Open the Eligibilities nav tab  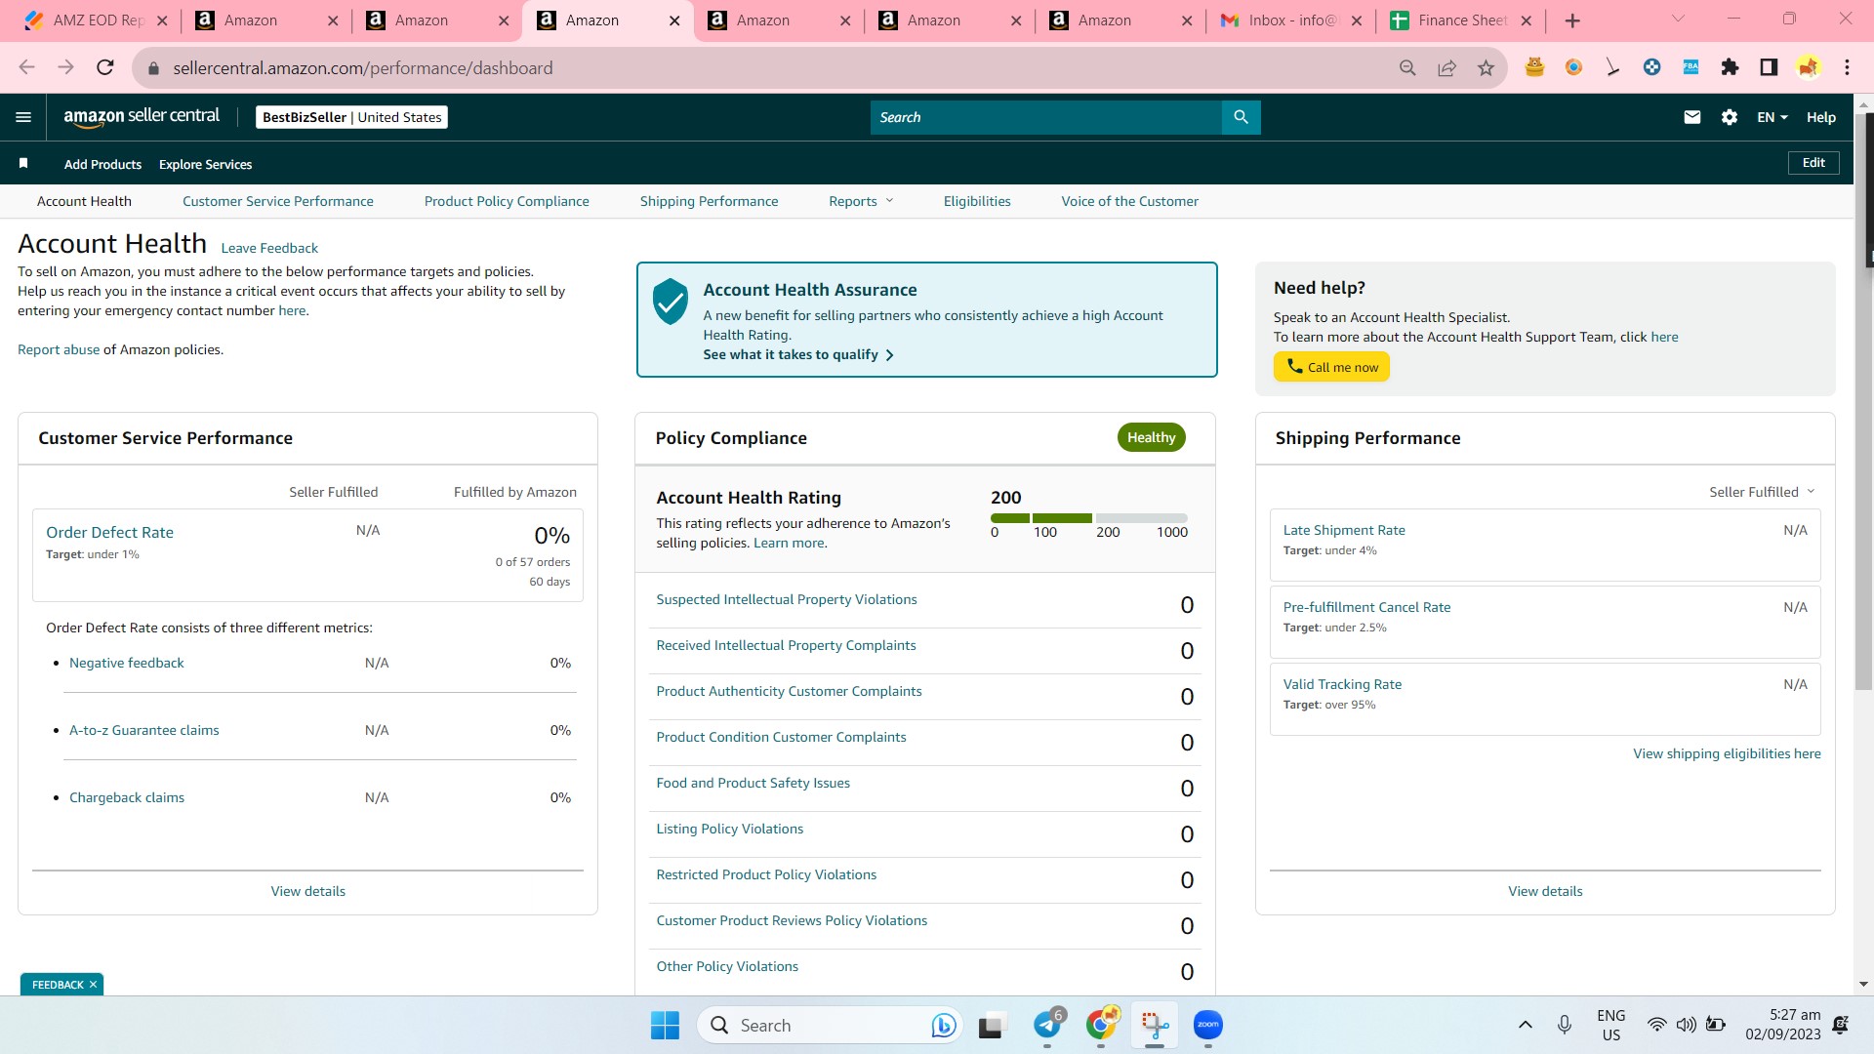point(977,201)
